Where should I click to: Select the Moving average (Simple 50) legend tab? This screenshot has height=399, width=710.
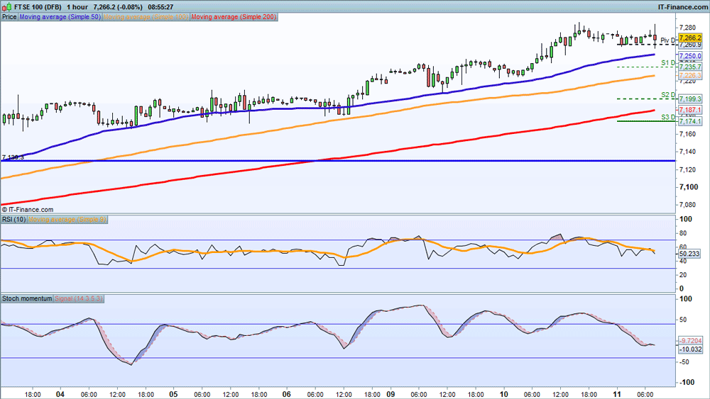pyautogui.click(x=60, y=17)
